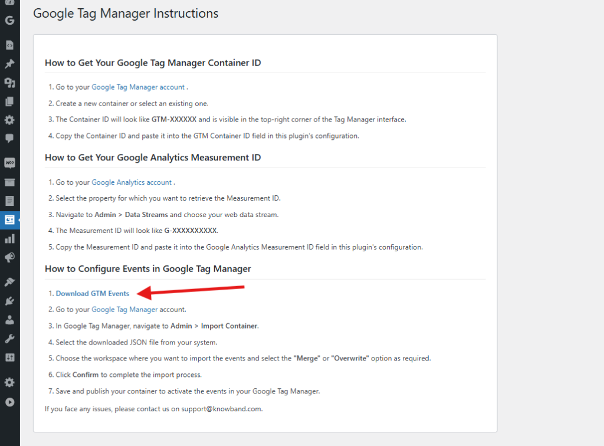Open Media library camera-music icon
Screen dimensions: 604x446
9,83
